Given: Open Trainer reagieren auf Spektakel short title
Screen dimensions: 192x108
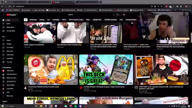Looking at the screenshot, I should [34, 45].
